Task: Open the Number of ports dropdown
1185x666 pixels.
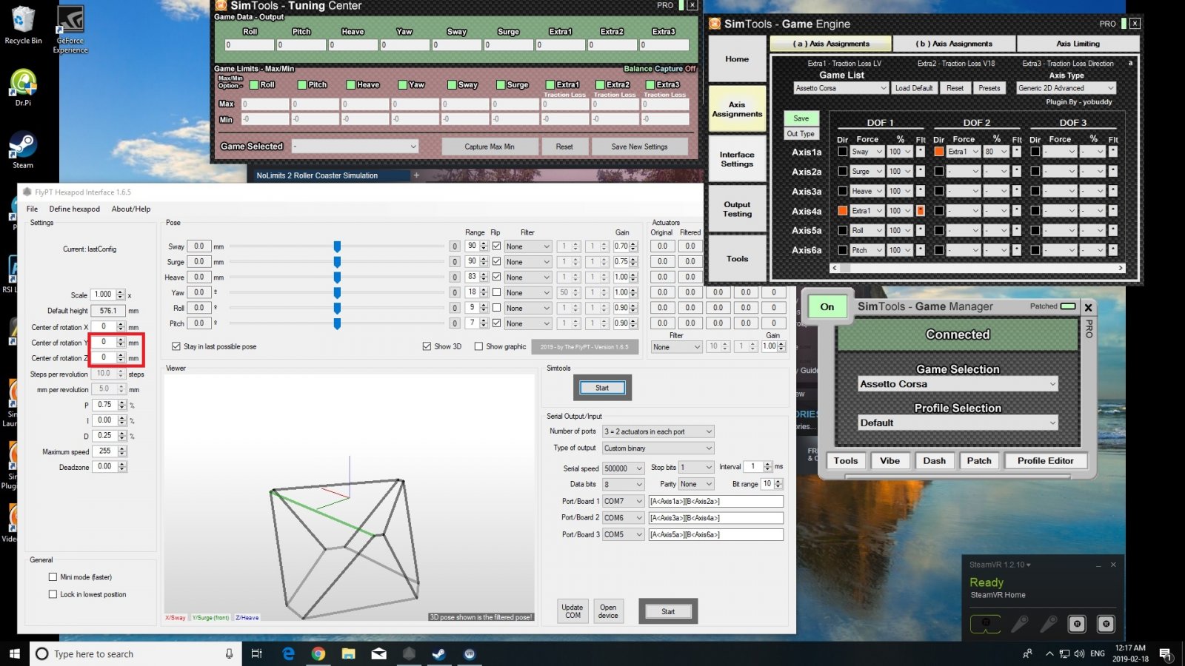Action: 658,431
